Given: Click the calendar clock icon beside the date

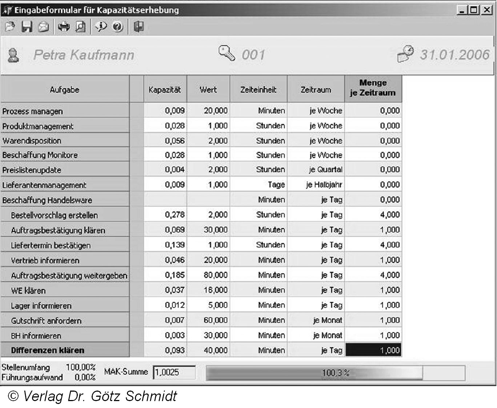Looking at the screenshot, I should 405,54.
